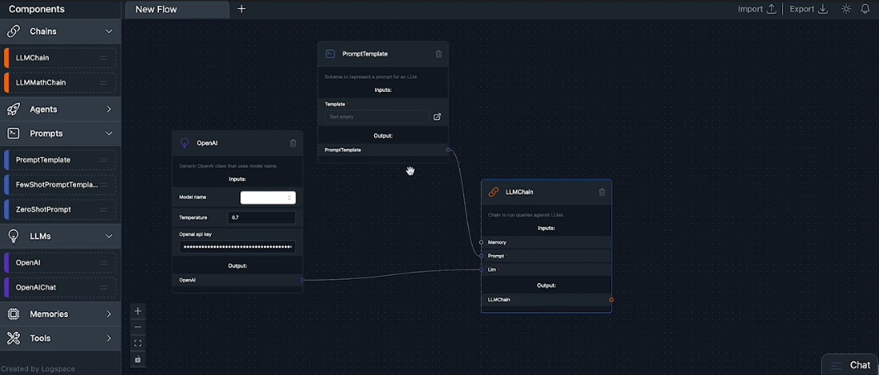Image resolution: width=879 pixels, height=375 pixels.
Task: Select OpenAIChat component in sidebar
Action: [x=60, y=287]
